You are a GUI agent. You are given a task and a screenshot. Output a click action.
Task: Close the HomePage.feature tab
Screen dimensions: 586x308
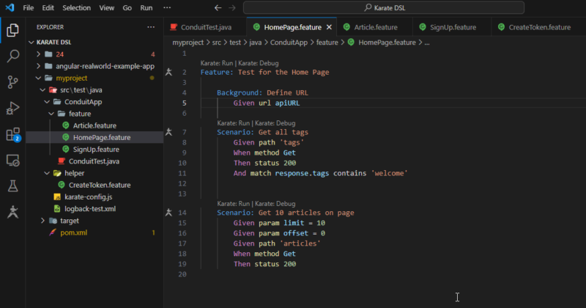(x=328, y=27)
